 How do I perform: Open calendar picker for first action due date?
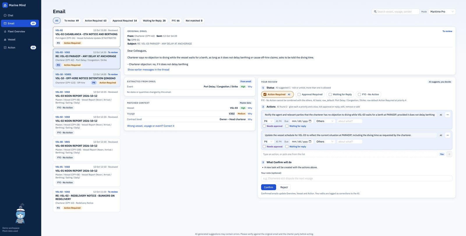tap(310, 121)
